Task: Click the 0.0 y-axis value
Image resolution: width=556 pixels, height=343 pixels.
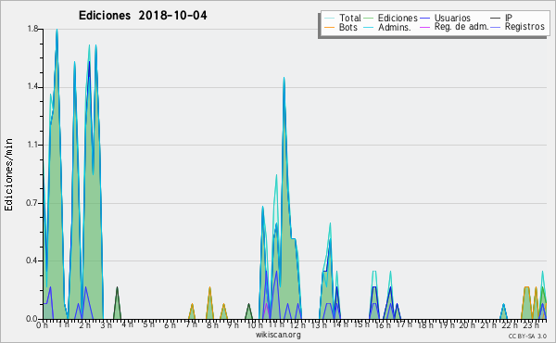Action: 32,319
